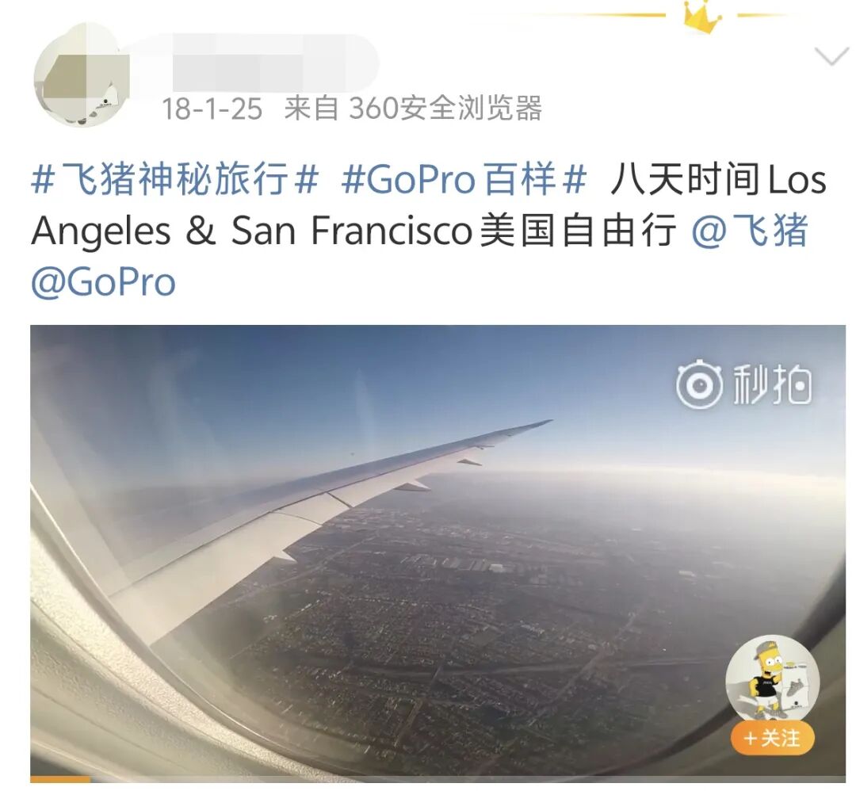Click the gold crown VIP badge
The height and width of the screenshot is (791, 856).
[702, 17]
